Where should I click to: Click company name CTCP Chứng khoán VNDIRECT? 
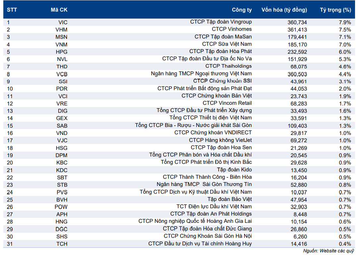tap(213, 133)
